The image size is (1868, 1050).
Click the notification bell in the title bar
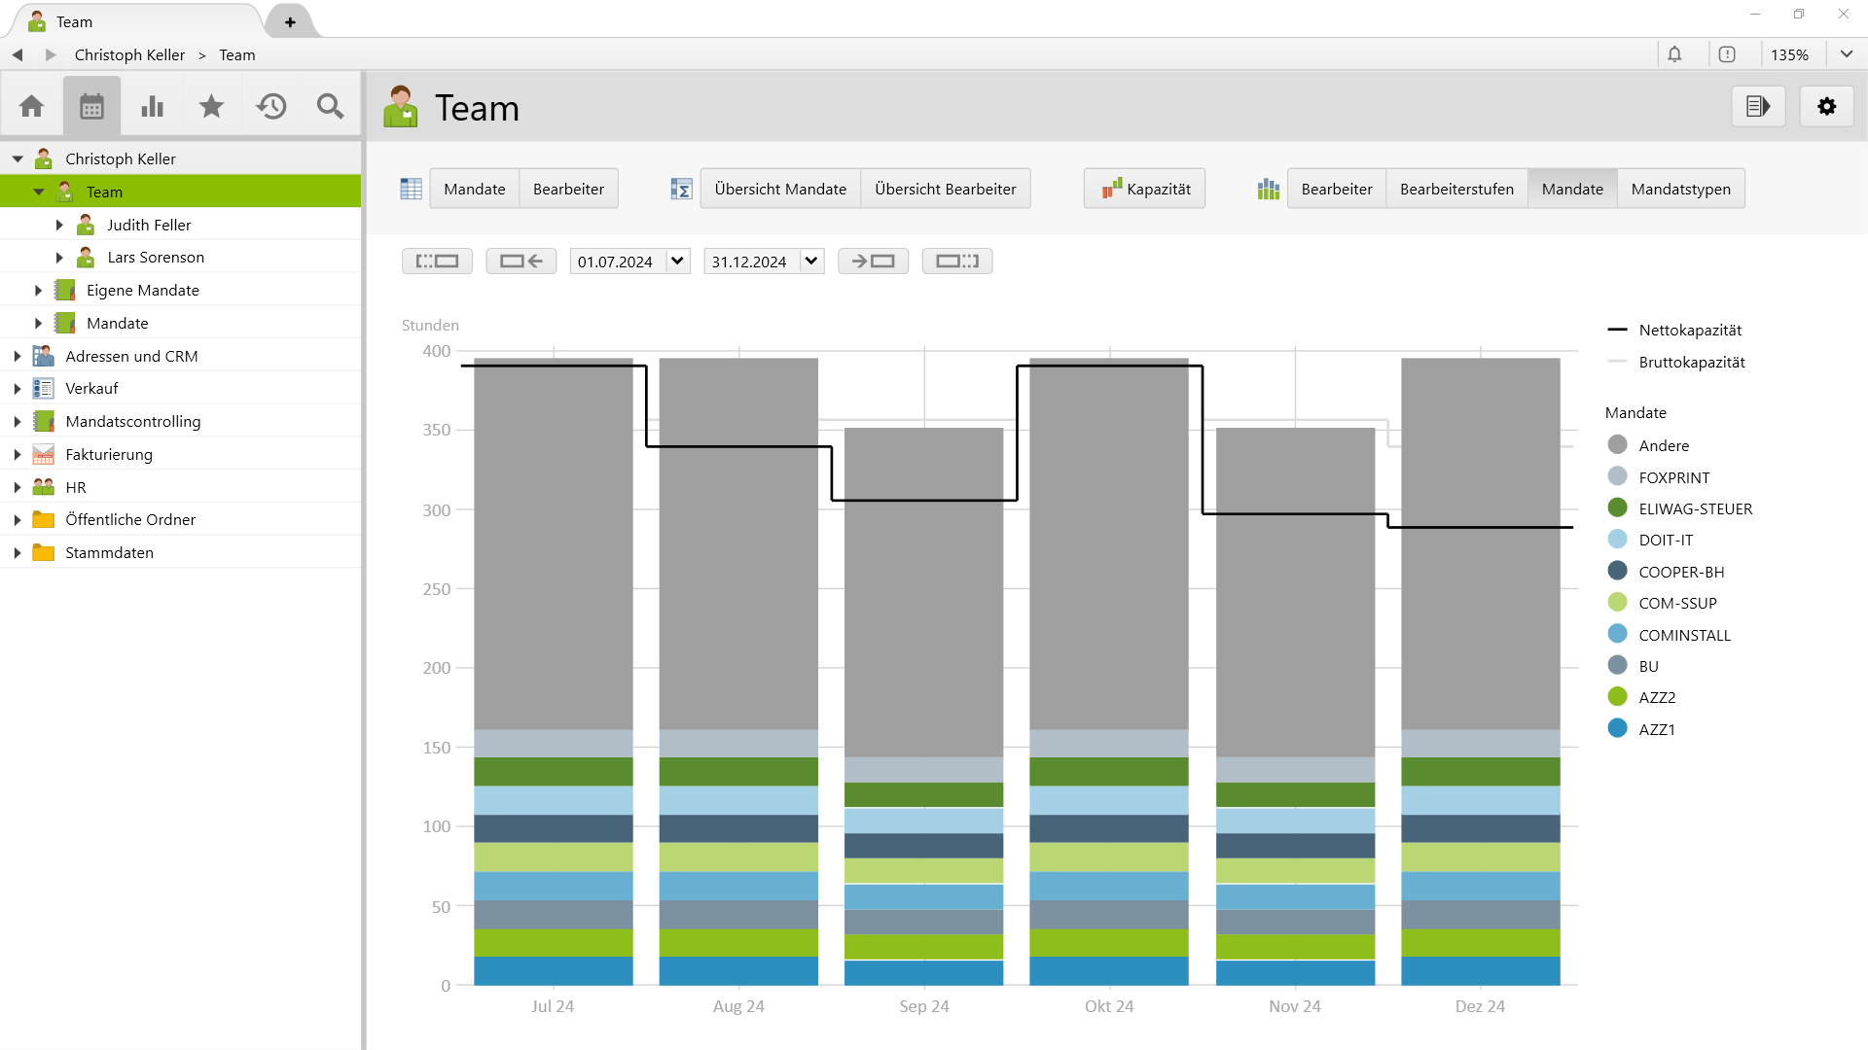(1676, 54)
